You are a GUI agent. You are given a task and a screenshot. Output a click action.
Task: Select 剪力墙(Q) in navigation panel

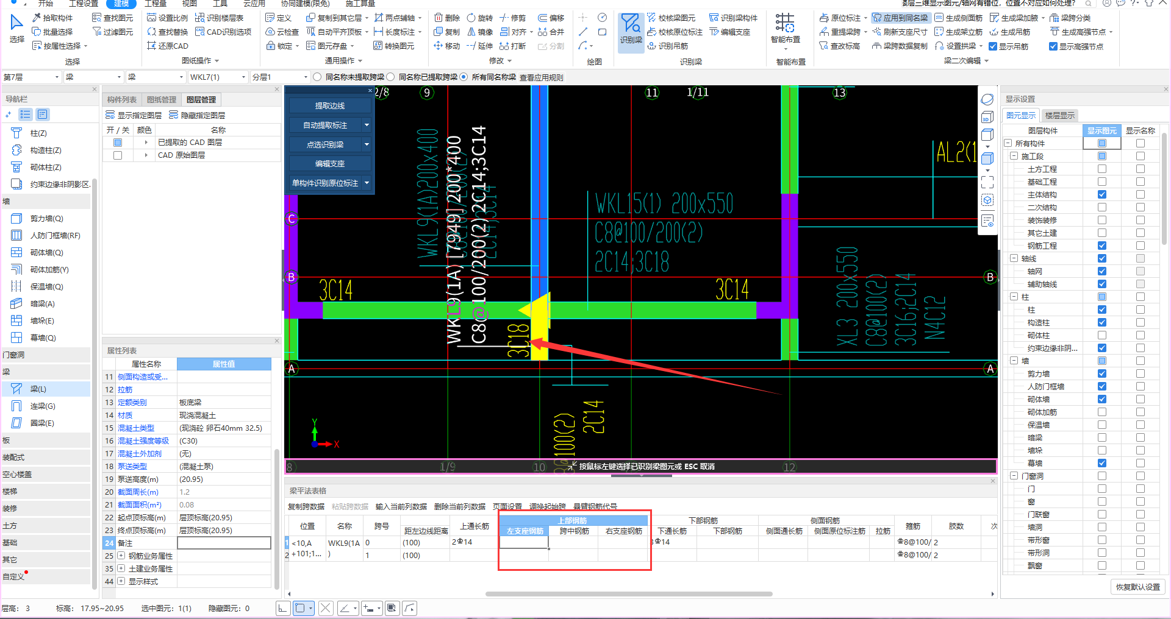tap(46, 218)
